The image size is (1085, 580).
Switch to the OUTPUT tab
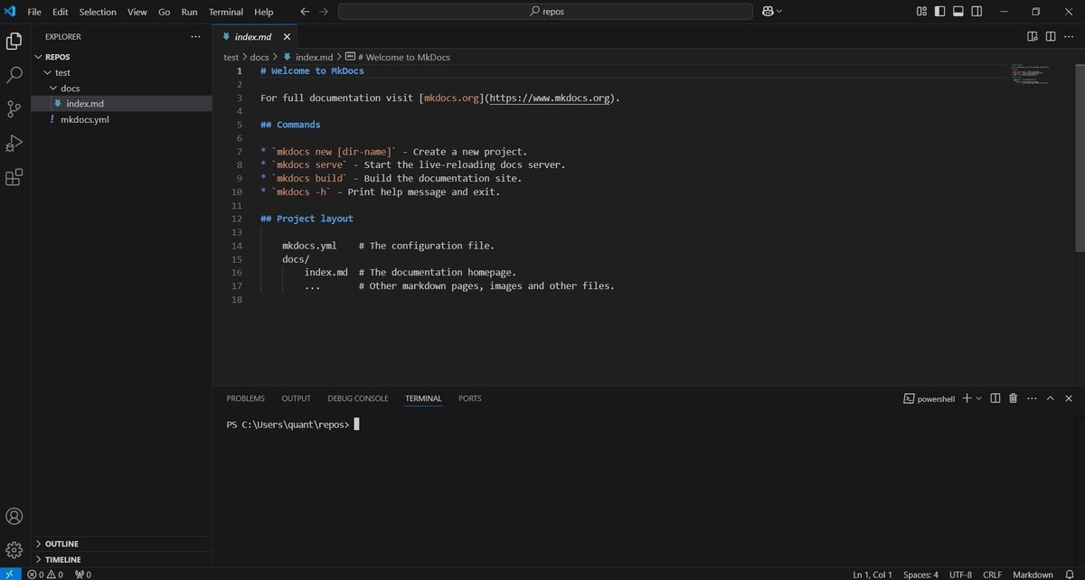click(x=296, y=398)
